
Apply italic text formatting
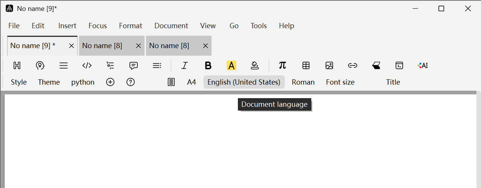pos(184,65)
